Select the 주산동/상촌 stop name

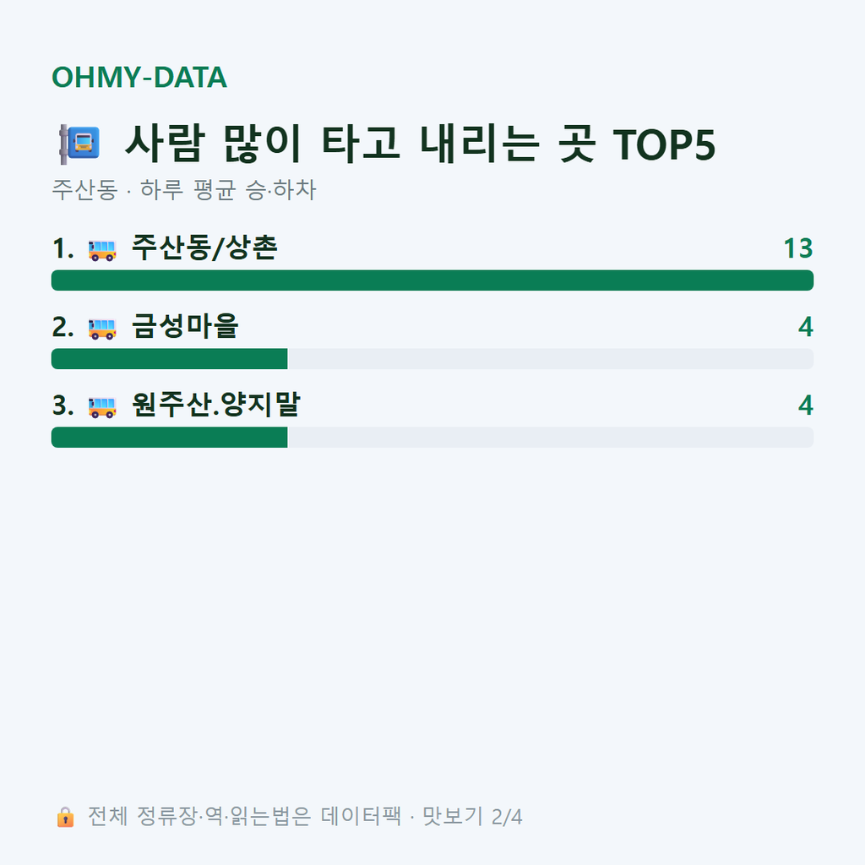pos(204,248)
